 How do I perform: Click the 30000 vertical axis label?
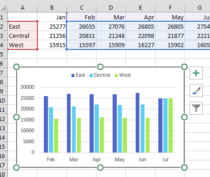pyautogui.click(x=27, y=87)
